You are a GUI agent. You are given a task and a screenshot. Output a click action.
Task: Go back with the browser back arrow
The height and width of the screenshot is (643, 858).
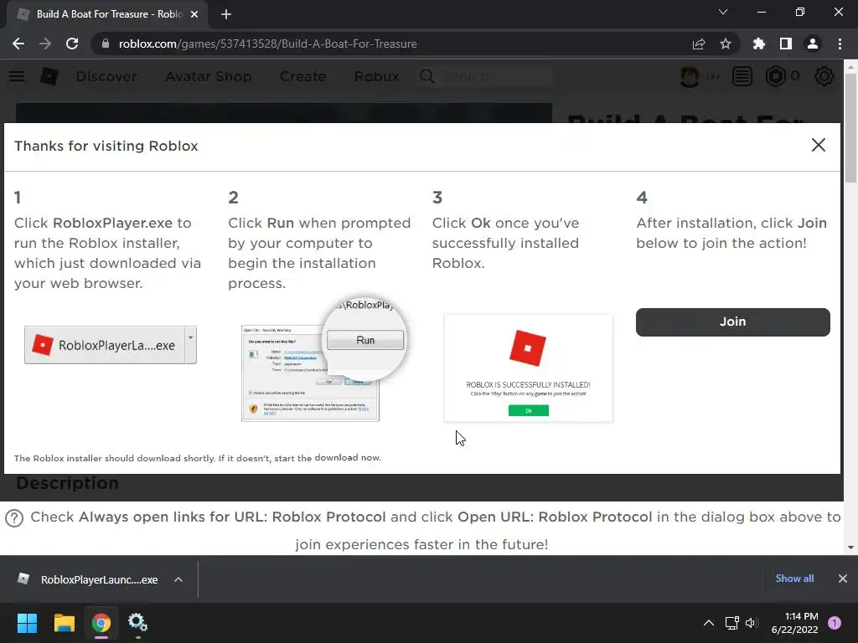pos(18,44)
